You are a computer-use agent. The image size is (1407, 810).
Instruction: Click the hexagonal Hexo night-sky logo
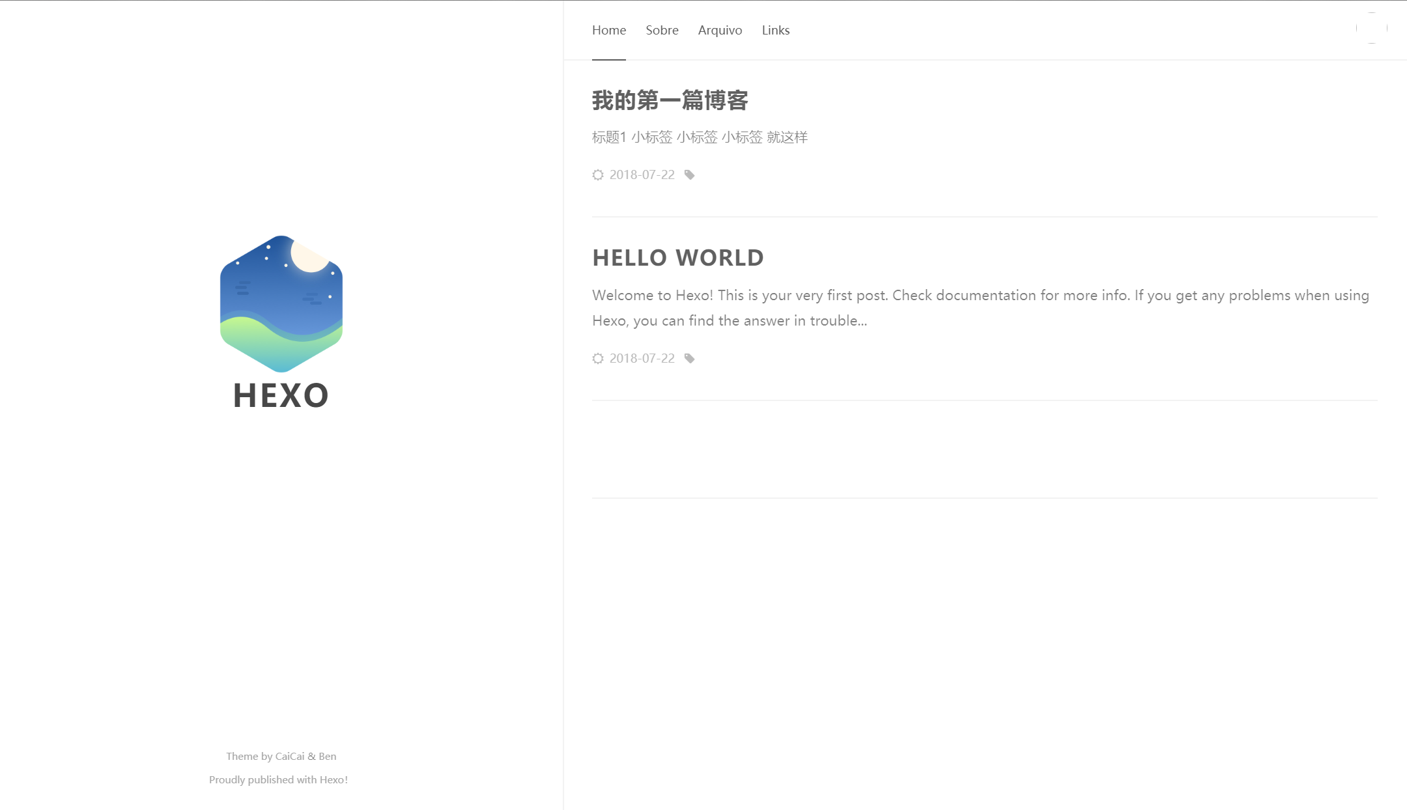[281, 303]
